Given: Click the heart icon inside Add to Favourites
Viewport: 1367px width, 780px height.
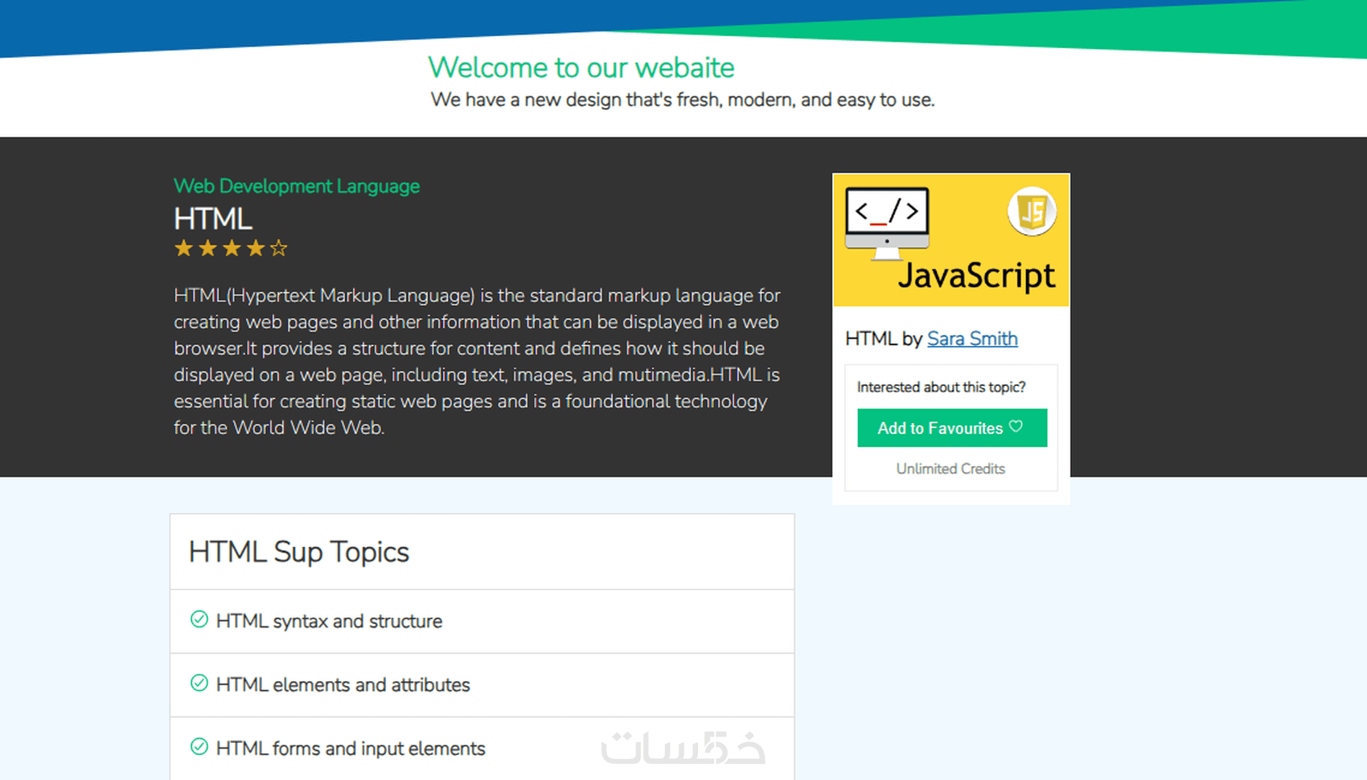Looking at the screenshot, I should [1016, 428].
